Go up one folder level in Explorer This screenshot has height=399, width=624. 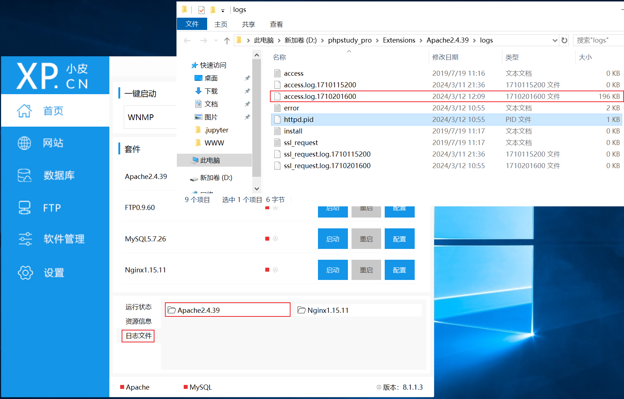point(227,40)
